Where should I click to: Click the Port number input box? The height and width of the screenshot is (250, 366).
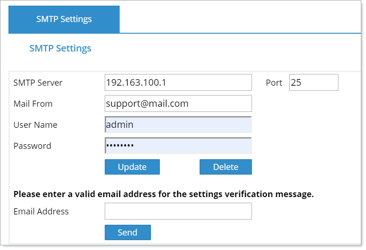point(313,82)
